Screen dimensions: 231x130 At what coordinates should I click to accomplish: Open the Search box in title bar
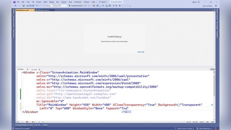click(103, 2)
